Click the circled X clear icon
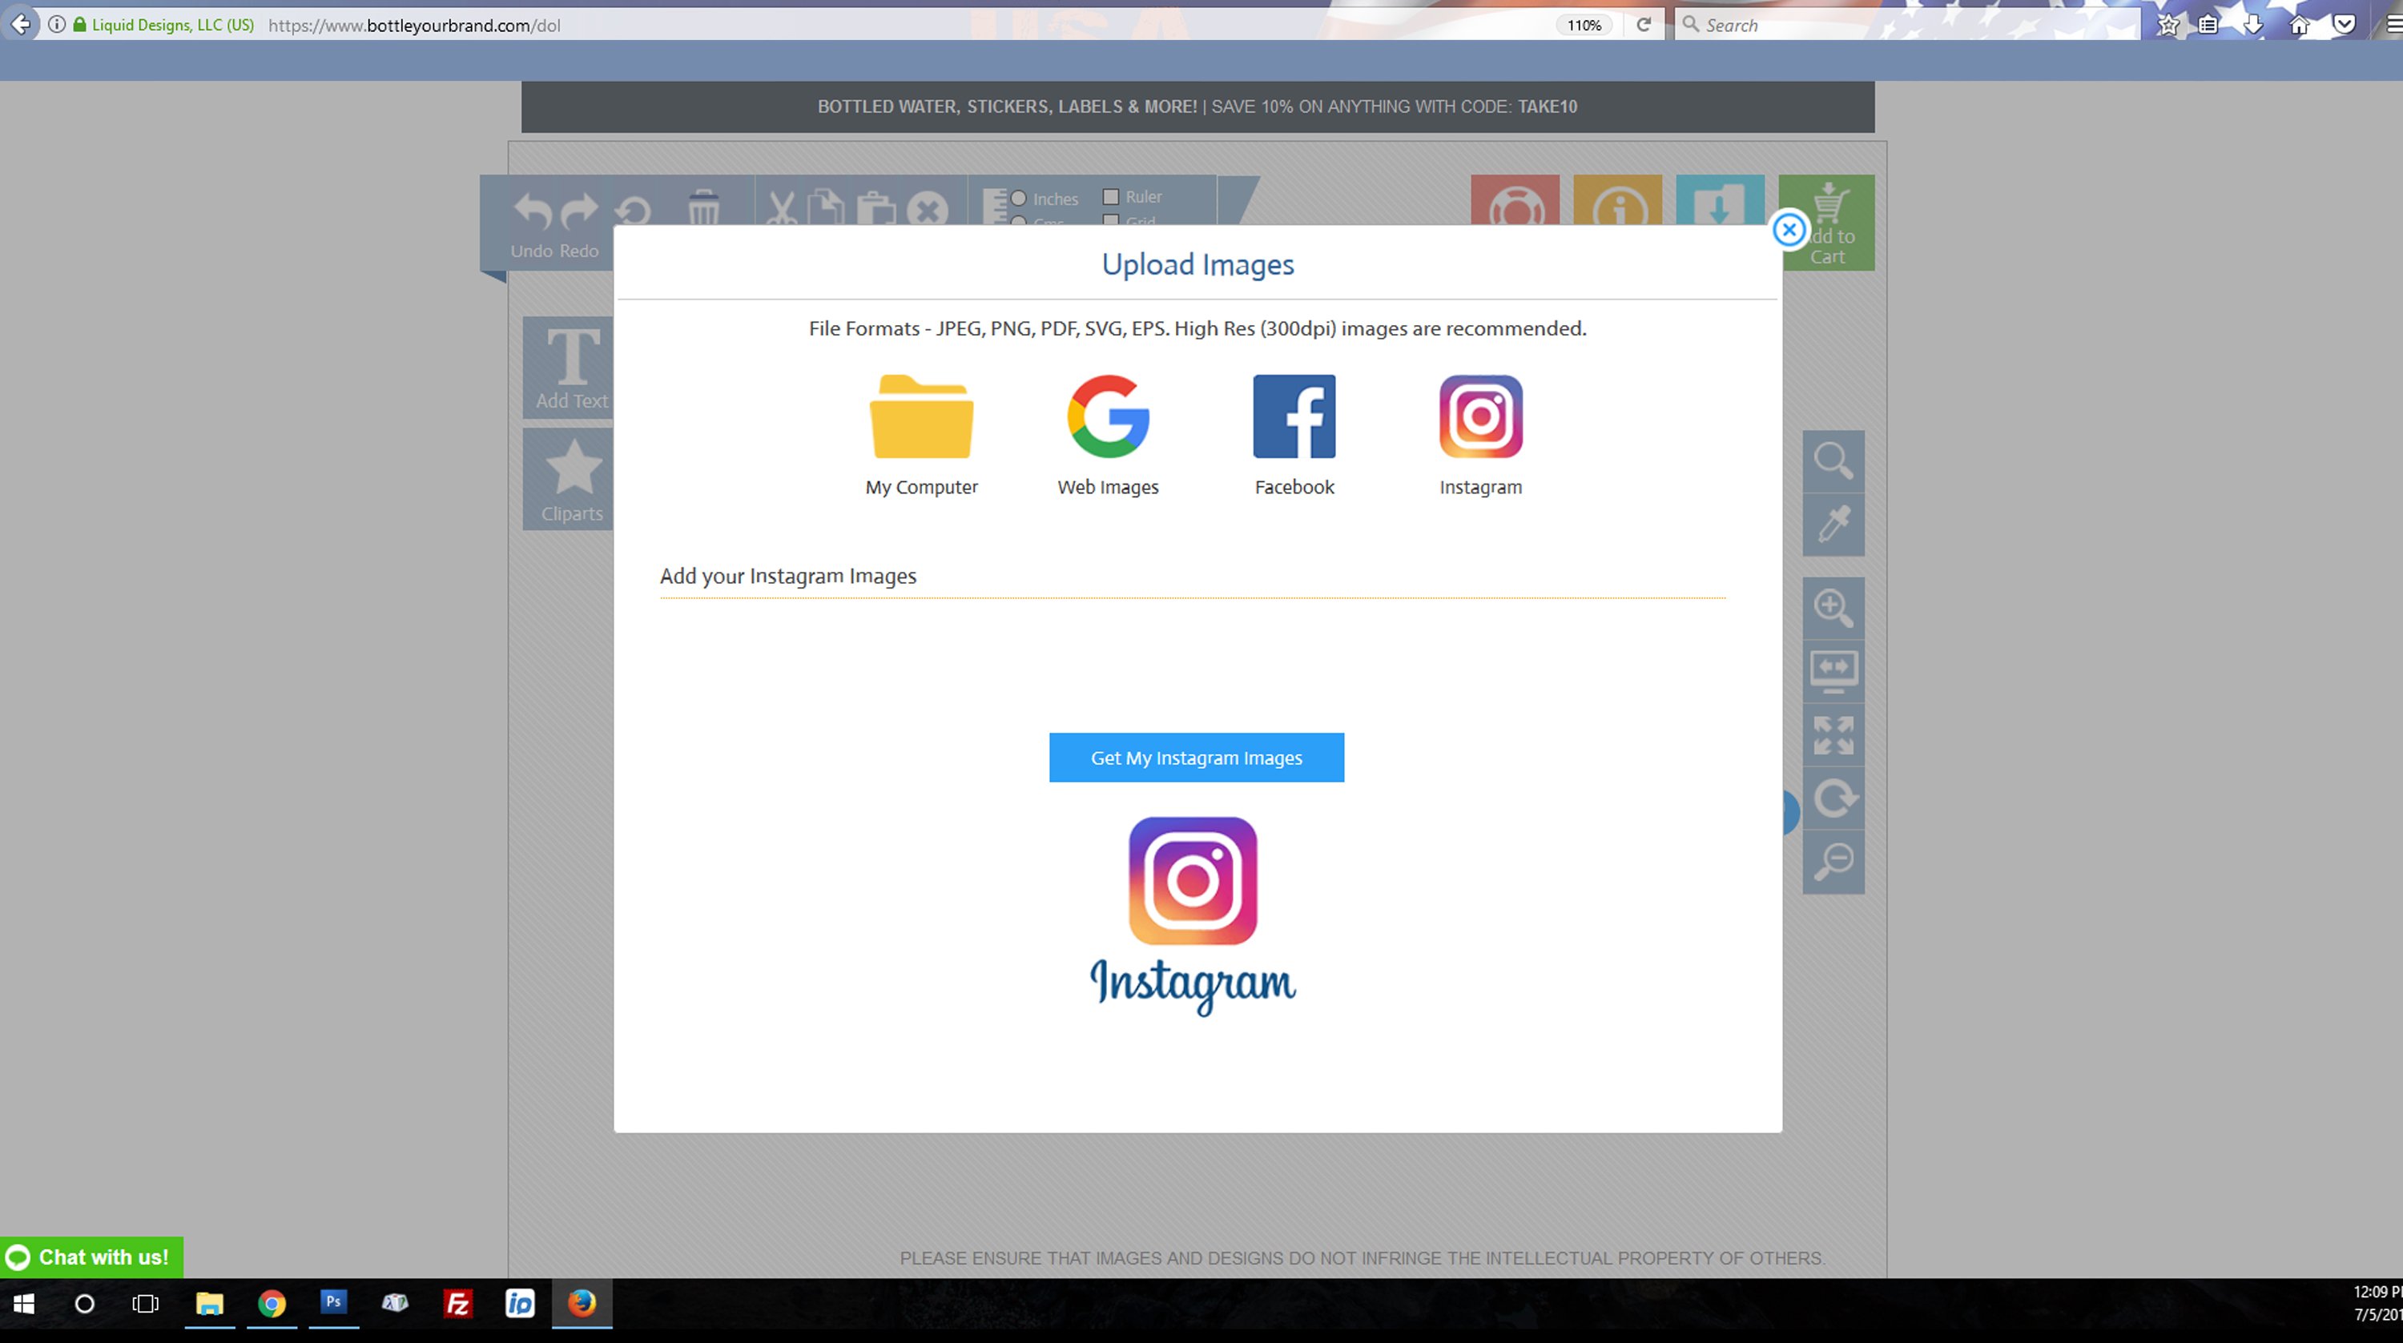Viewport: 2403px width, 1343px height. pyautogui.click(x=928, y=210)
